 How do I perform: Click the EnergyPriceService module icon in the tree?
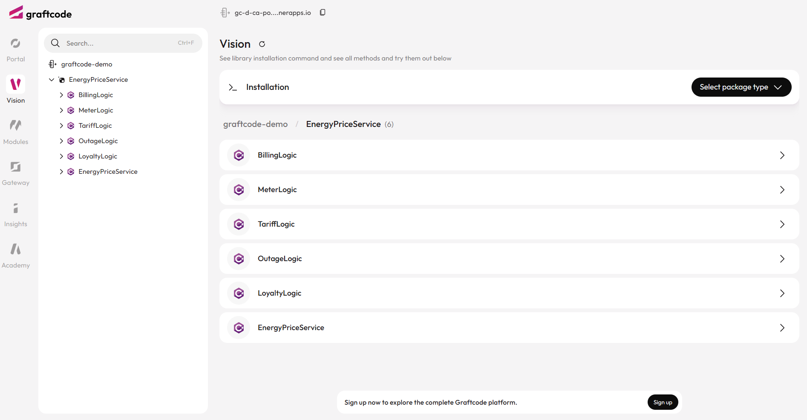click(x=62, y=80)
